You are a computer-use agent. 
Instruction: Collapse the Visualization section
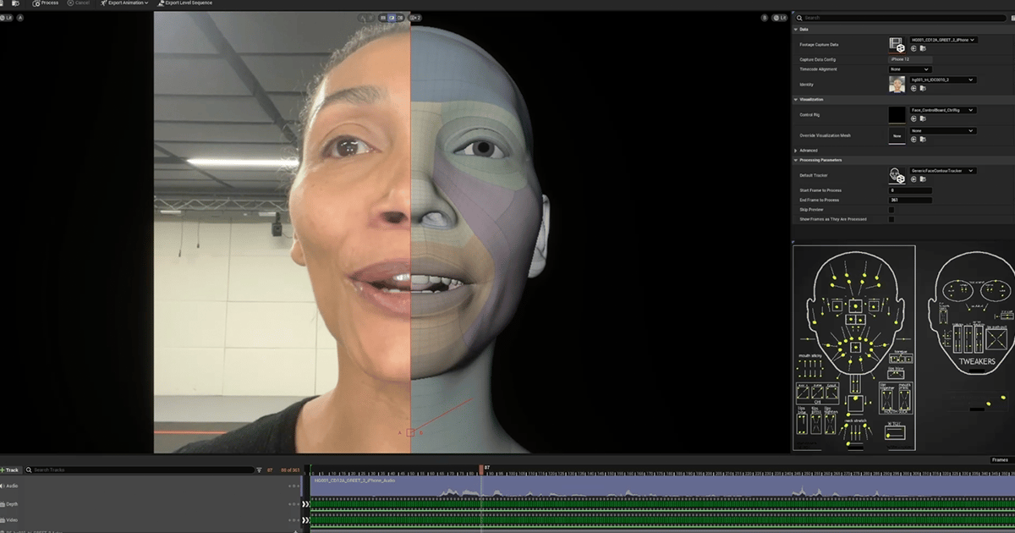[796, 100]
